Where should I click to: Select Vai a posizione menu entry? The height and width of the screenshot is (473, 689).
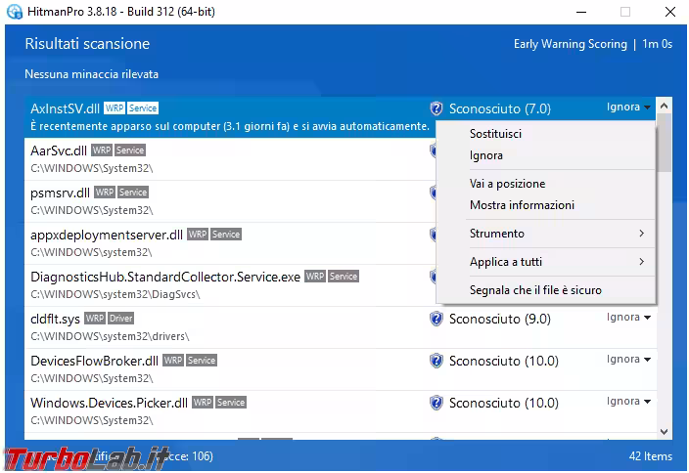[x=545, y=184]
